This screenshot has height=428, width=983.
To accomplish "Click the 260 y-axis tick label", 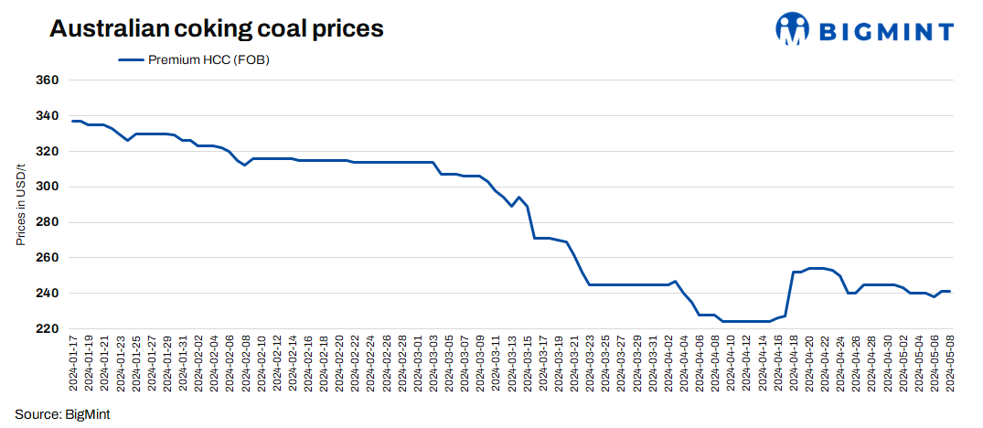I will (48, 258).
